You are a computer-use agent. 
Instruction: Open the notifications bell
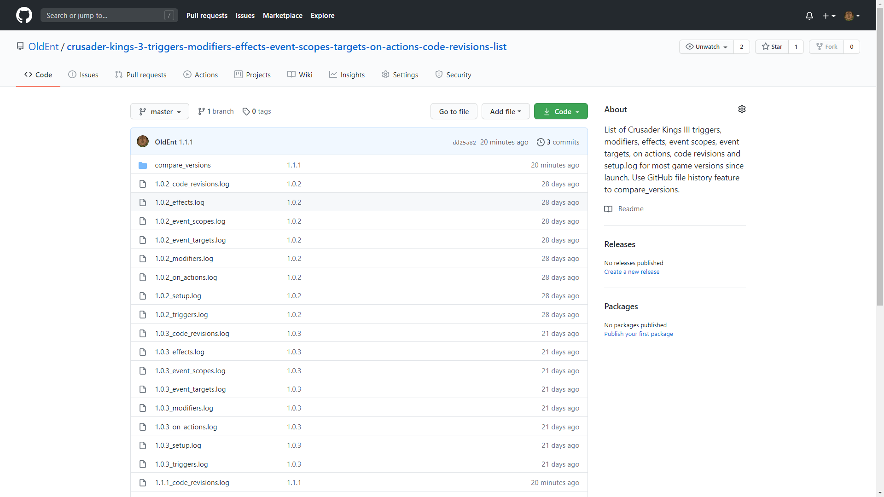(x=809, y=16)
